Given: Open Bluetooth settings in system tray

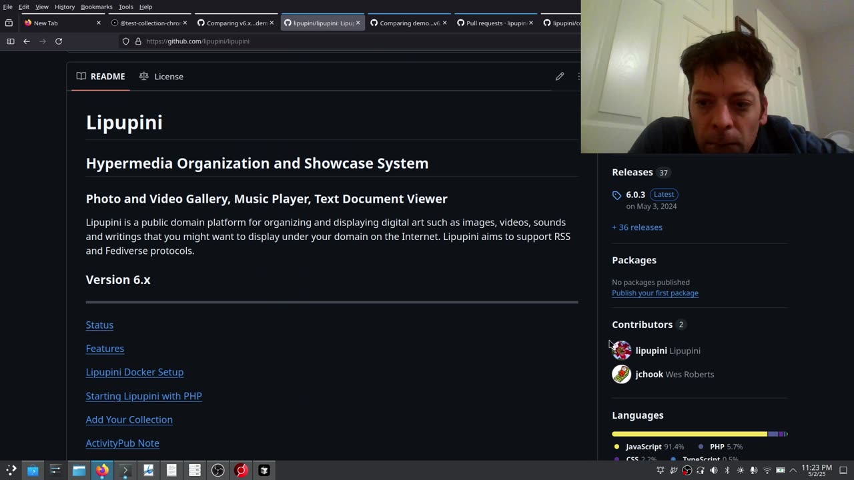Looking at the screenshot, I should (727, 470).
